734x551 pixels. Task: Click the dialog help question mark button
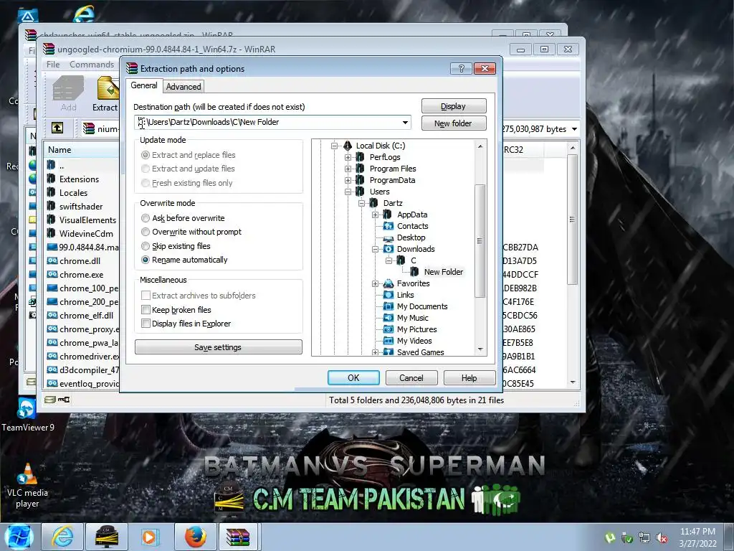coord(461,68)
